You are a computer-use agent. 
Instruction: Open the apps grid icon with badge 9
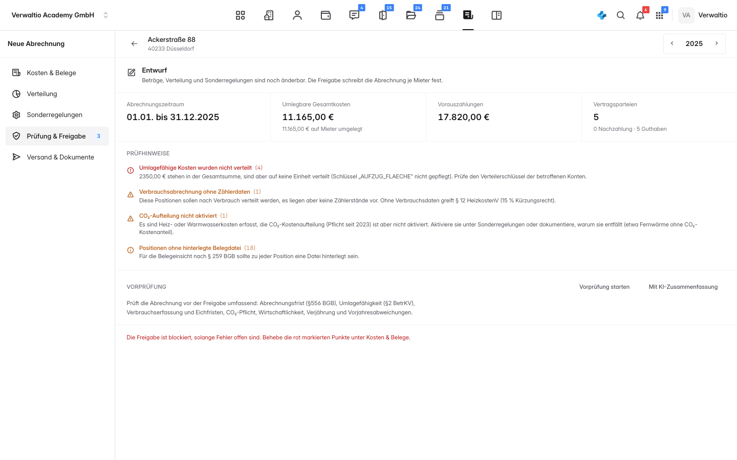tap(660, 15)
